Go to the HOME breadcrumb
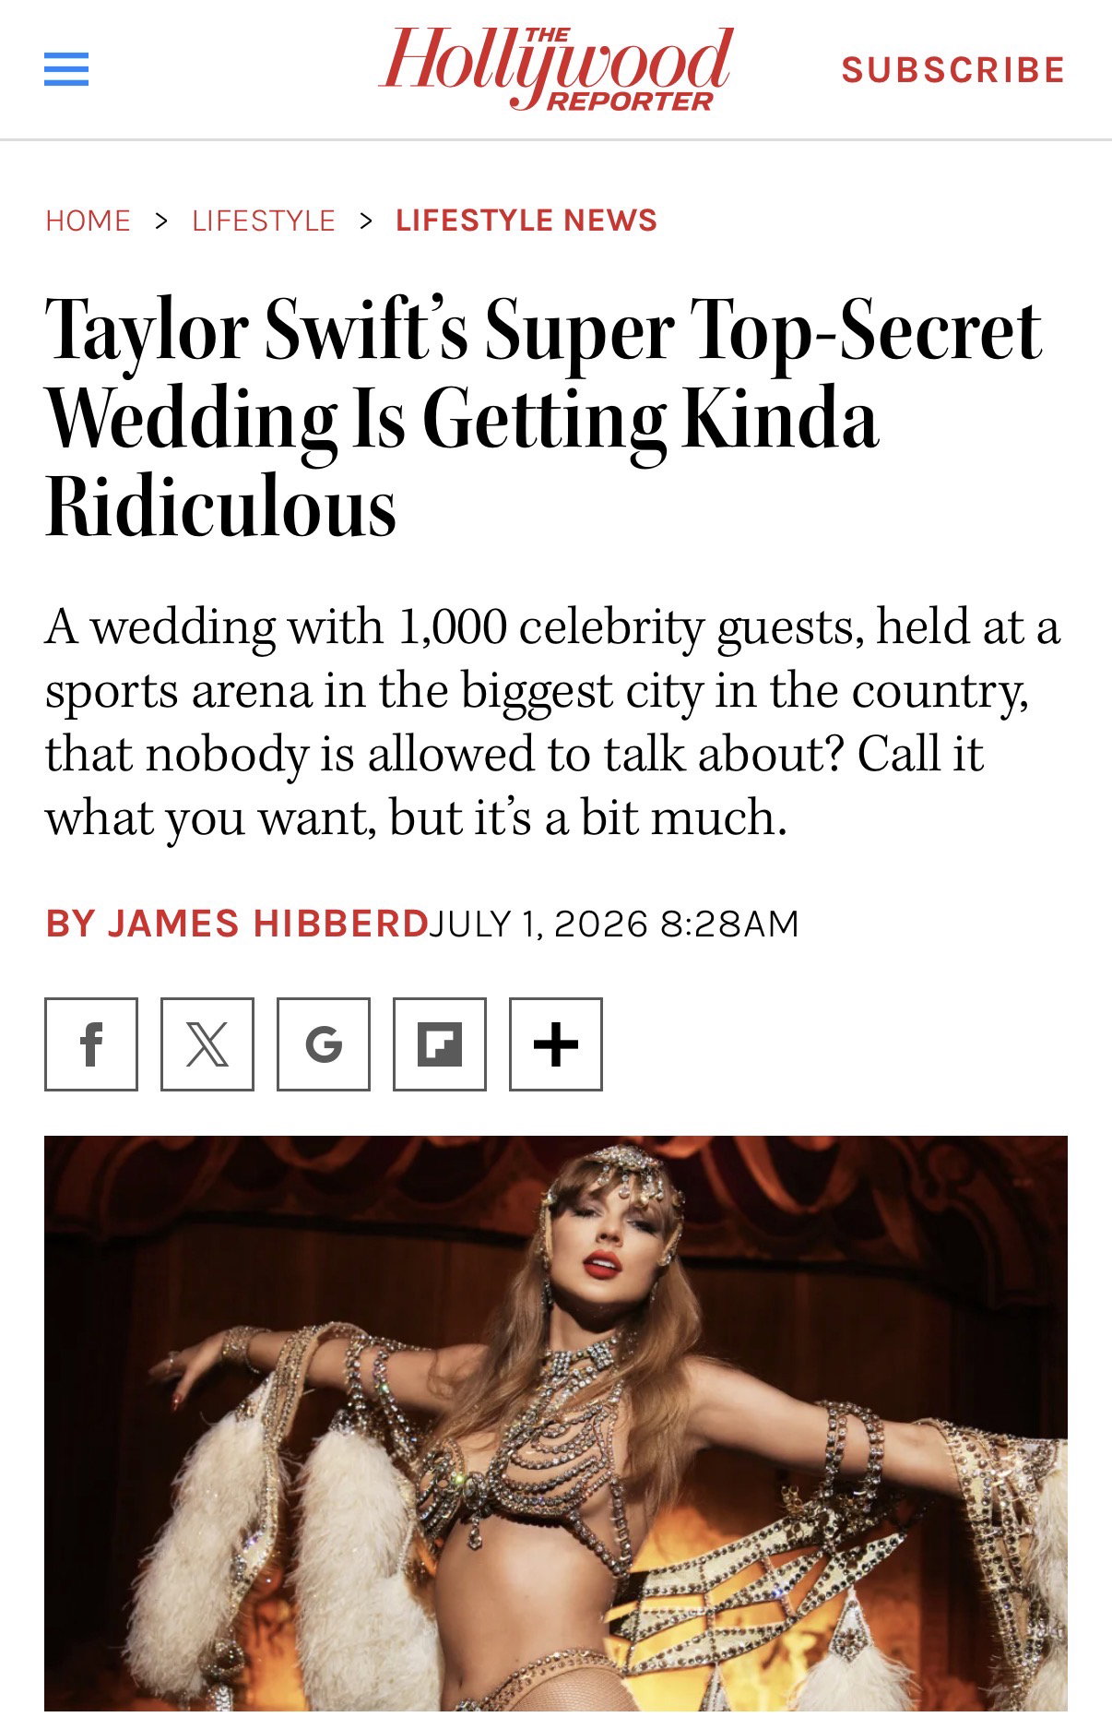The image size is (1112, 1729). pos(89,221)
